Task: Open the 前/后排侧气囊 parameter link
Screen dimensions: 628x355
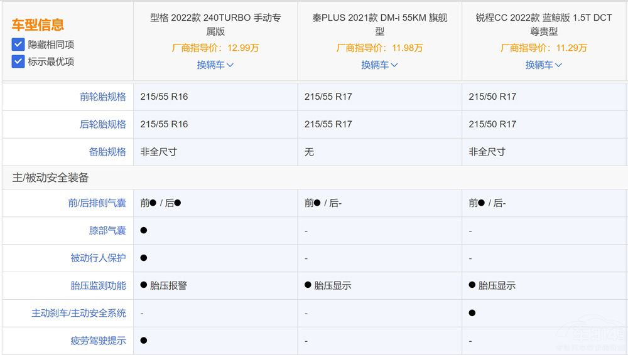Action: click(97, 203)
